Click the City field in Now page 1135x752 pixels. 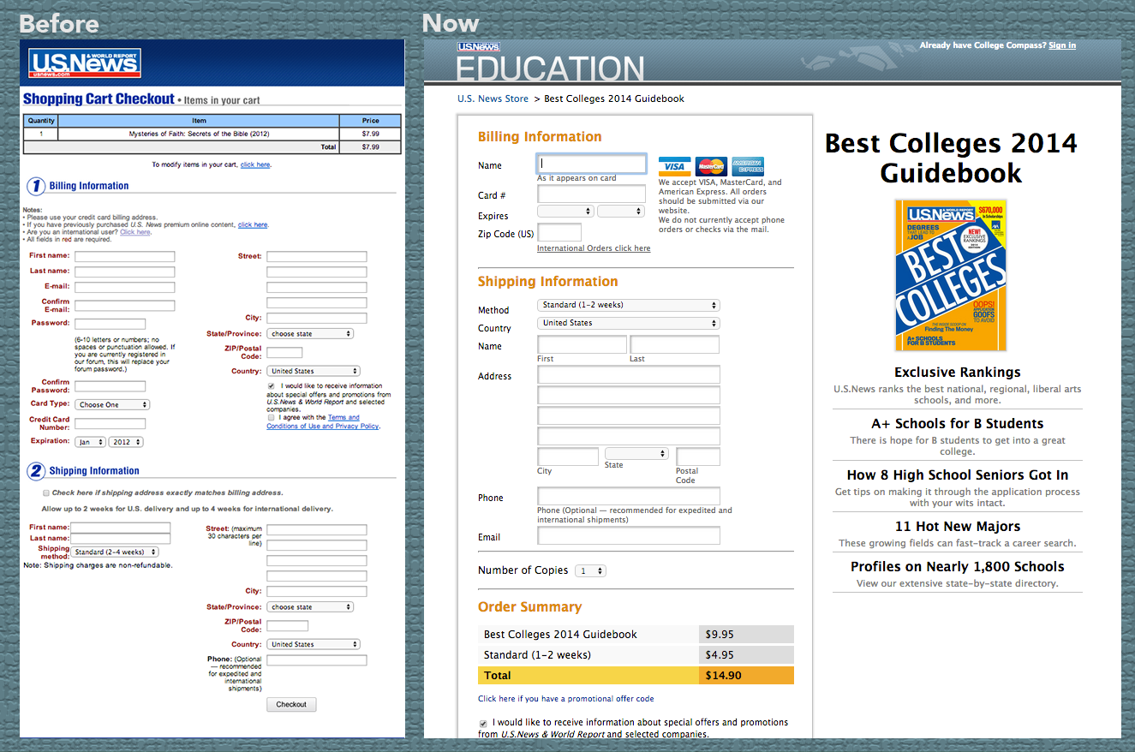tap(568, 457)
